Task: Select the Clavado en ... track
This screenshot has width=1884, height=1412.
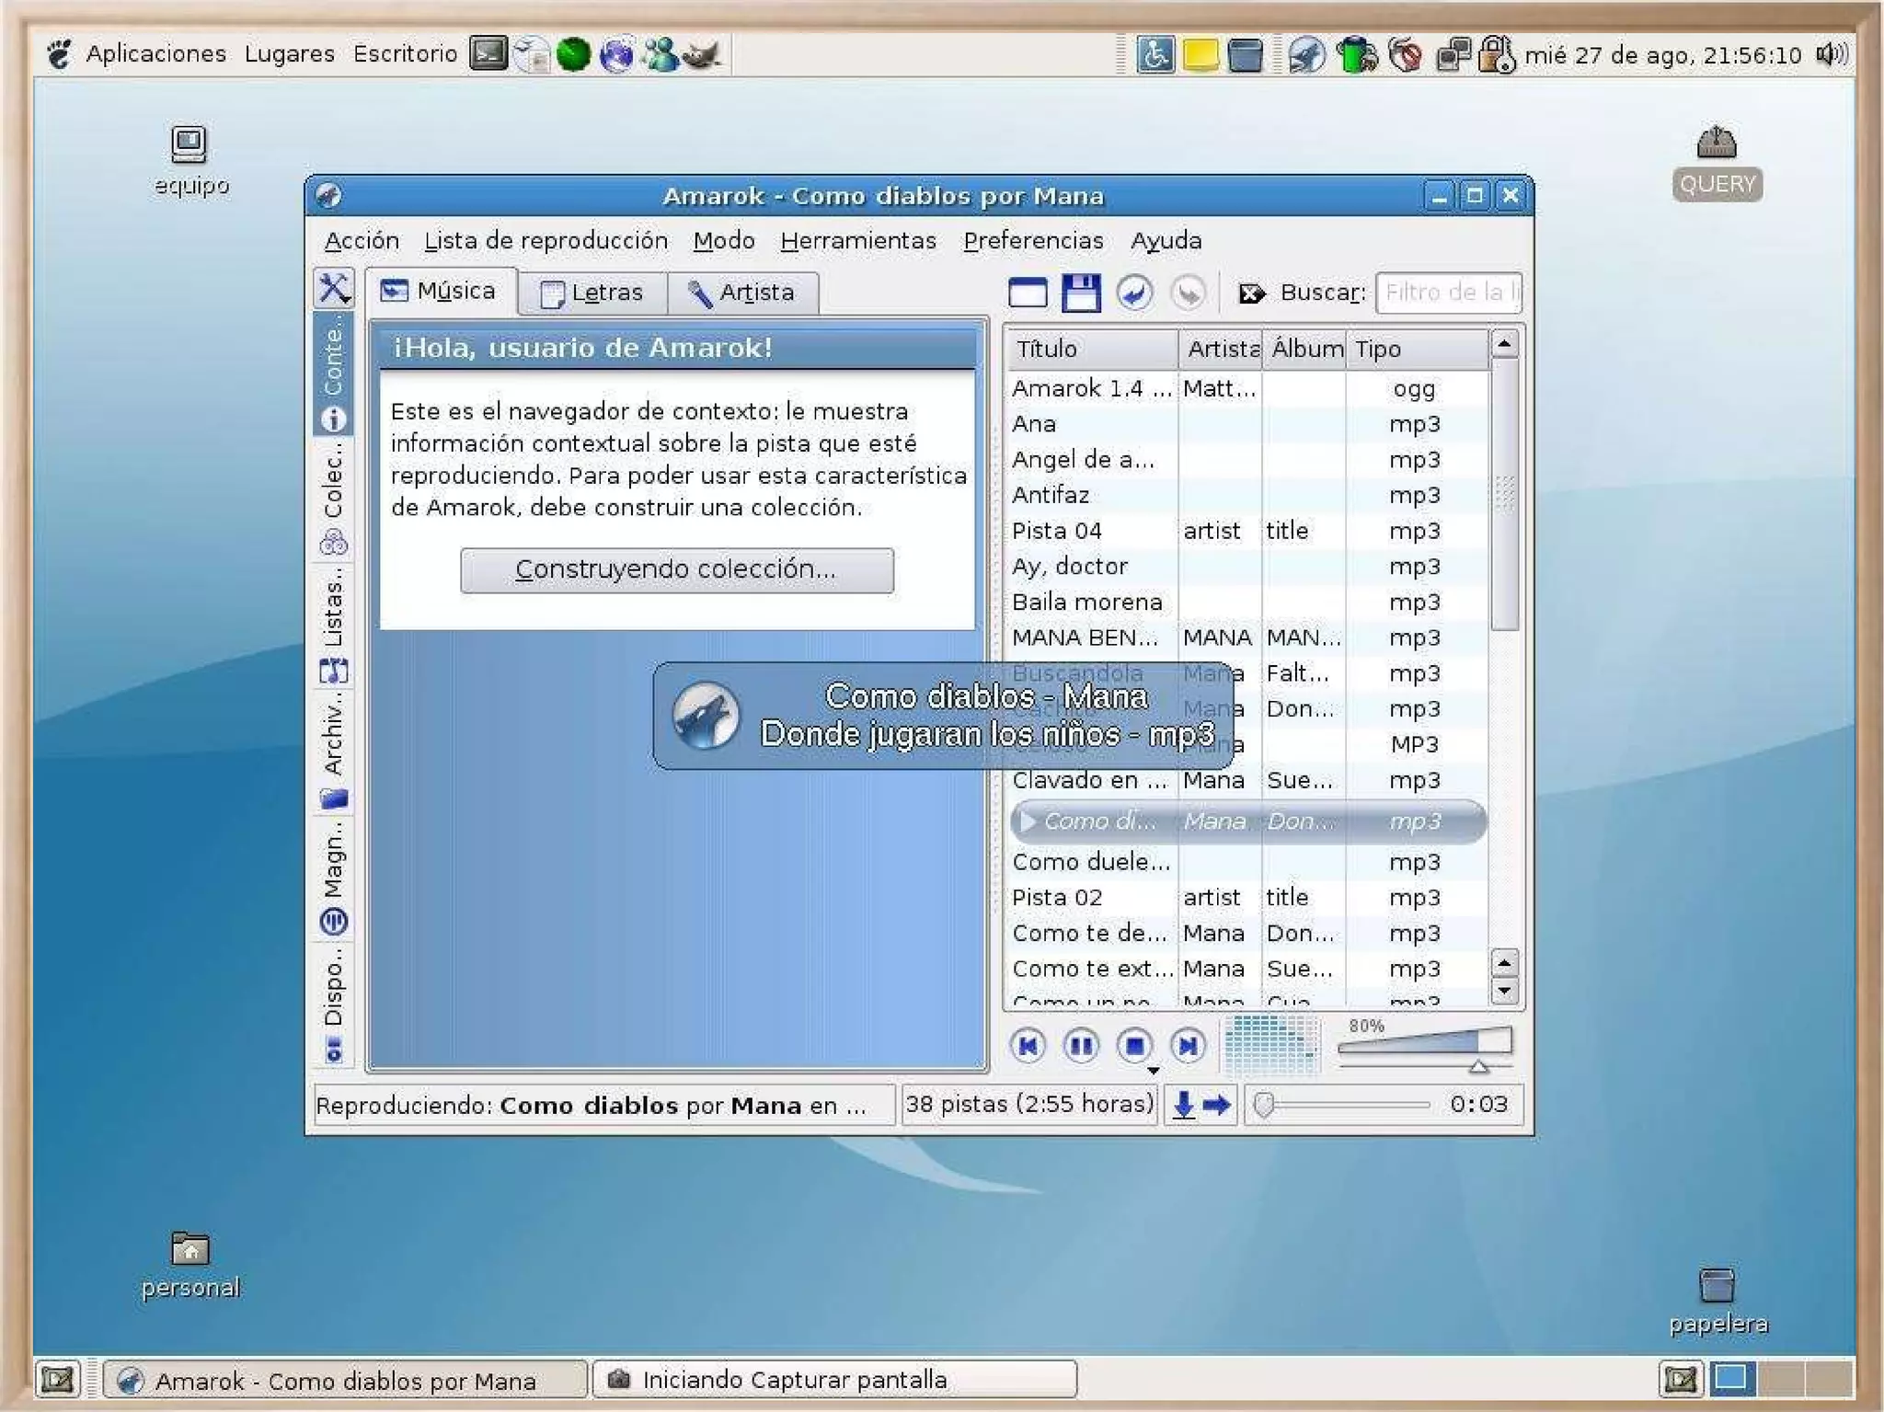Action: coord(1247,781)
